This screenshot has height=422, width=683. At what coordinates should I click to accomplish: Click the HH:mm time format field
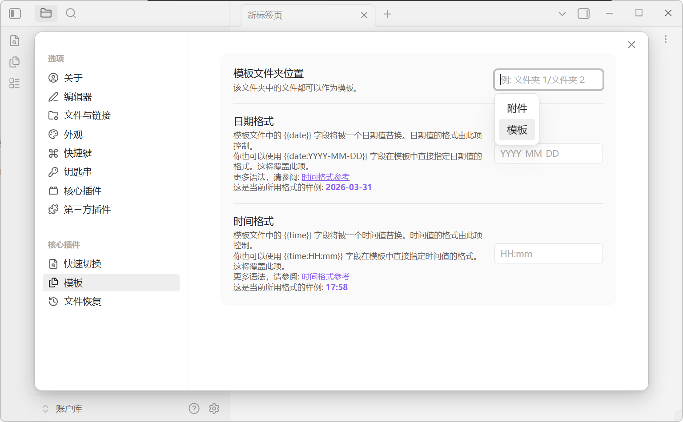[548, 254]
